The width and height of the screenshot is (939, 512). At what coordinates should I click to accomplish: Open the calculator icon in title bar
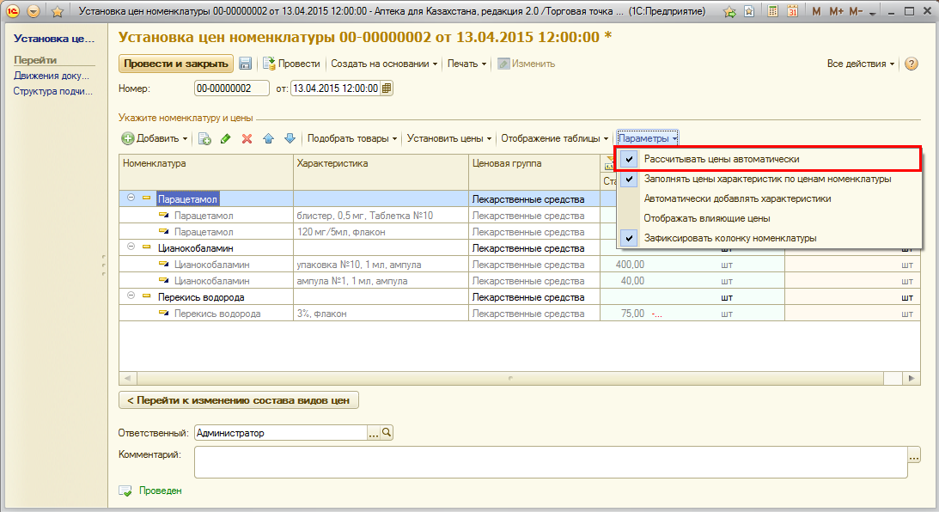[773, 12]
